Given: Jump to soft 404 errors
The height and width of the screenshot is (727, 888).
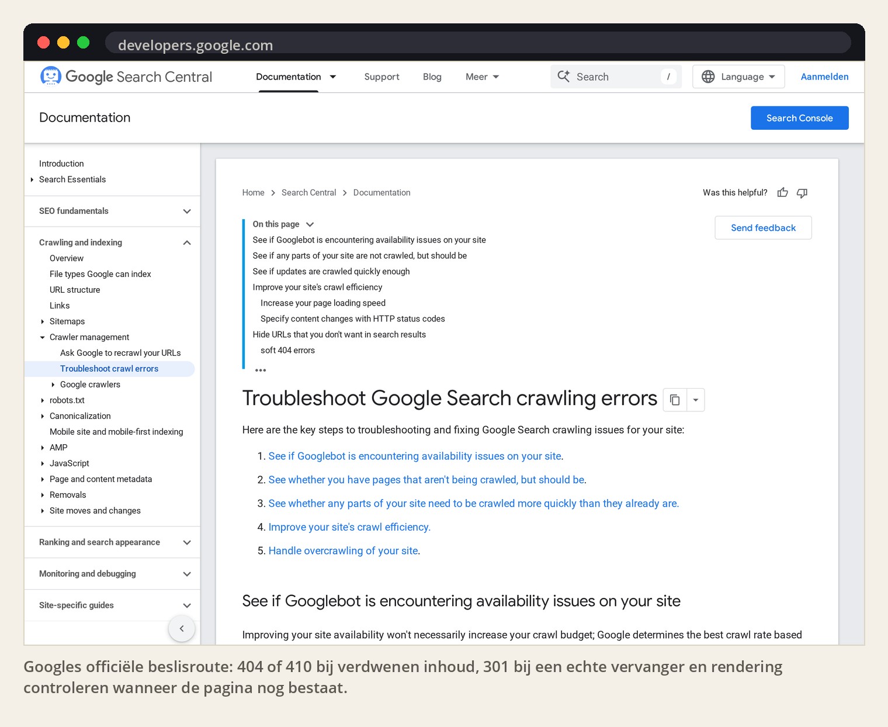Looking at the screenshot, I should [x=287, y=351].
